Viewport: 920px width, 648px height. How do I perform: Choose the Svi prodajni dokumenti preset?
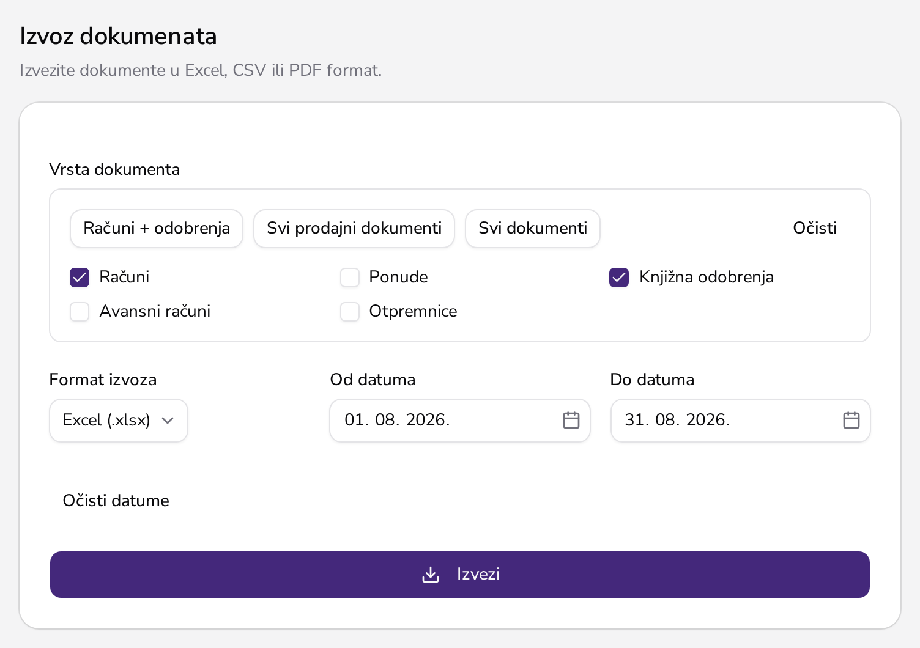pos(354,229)
